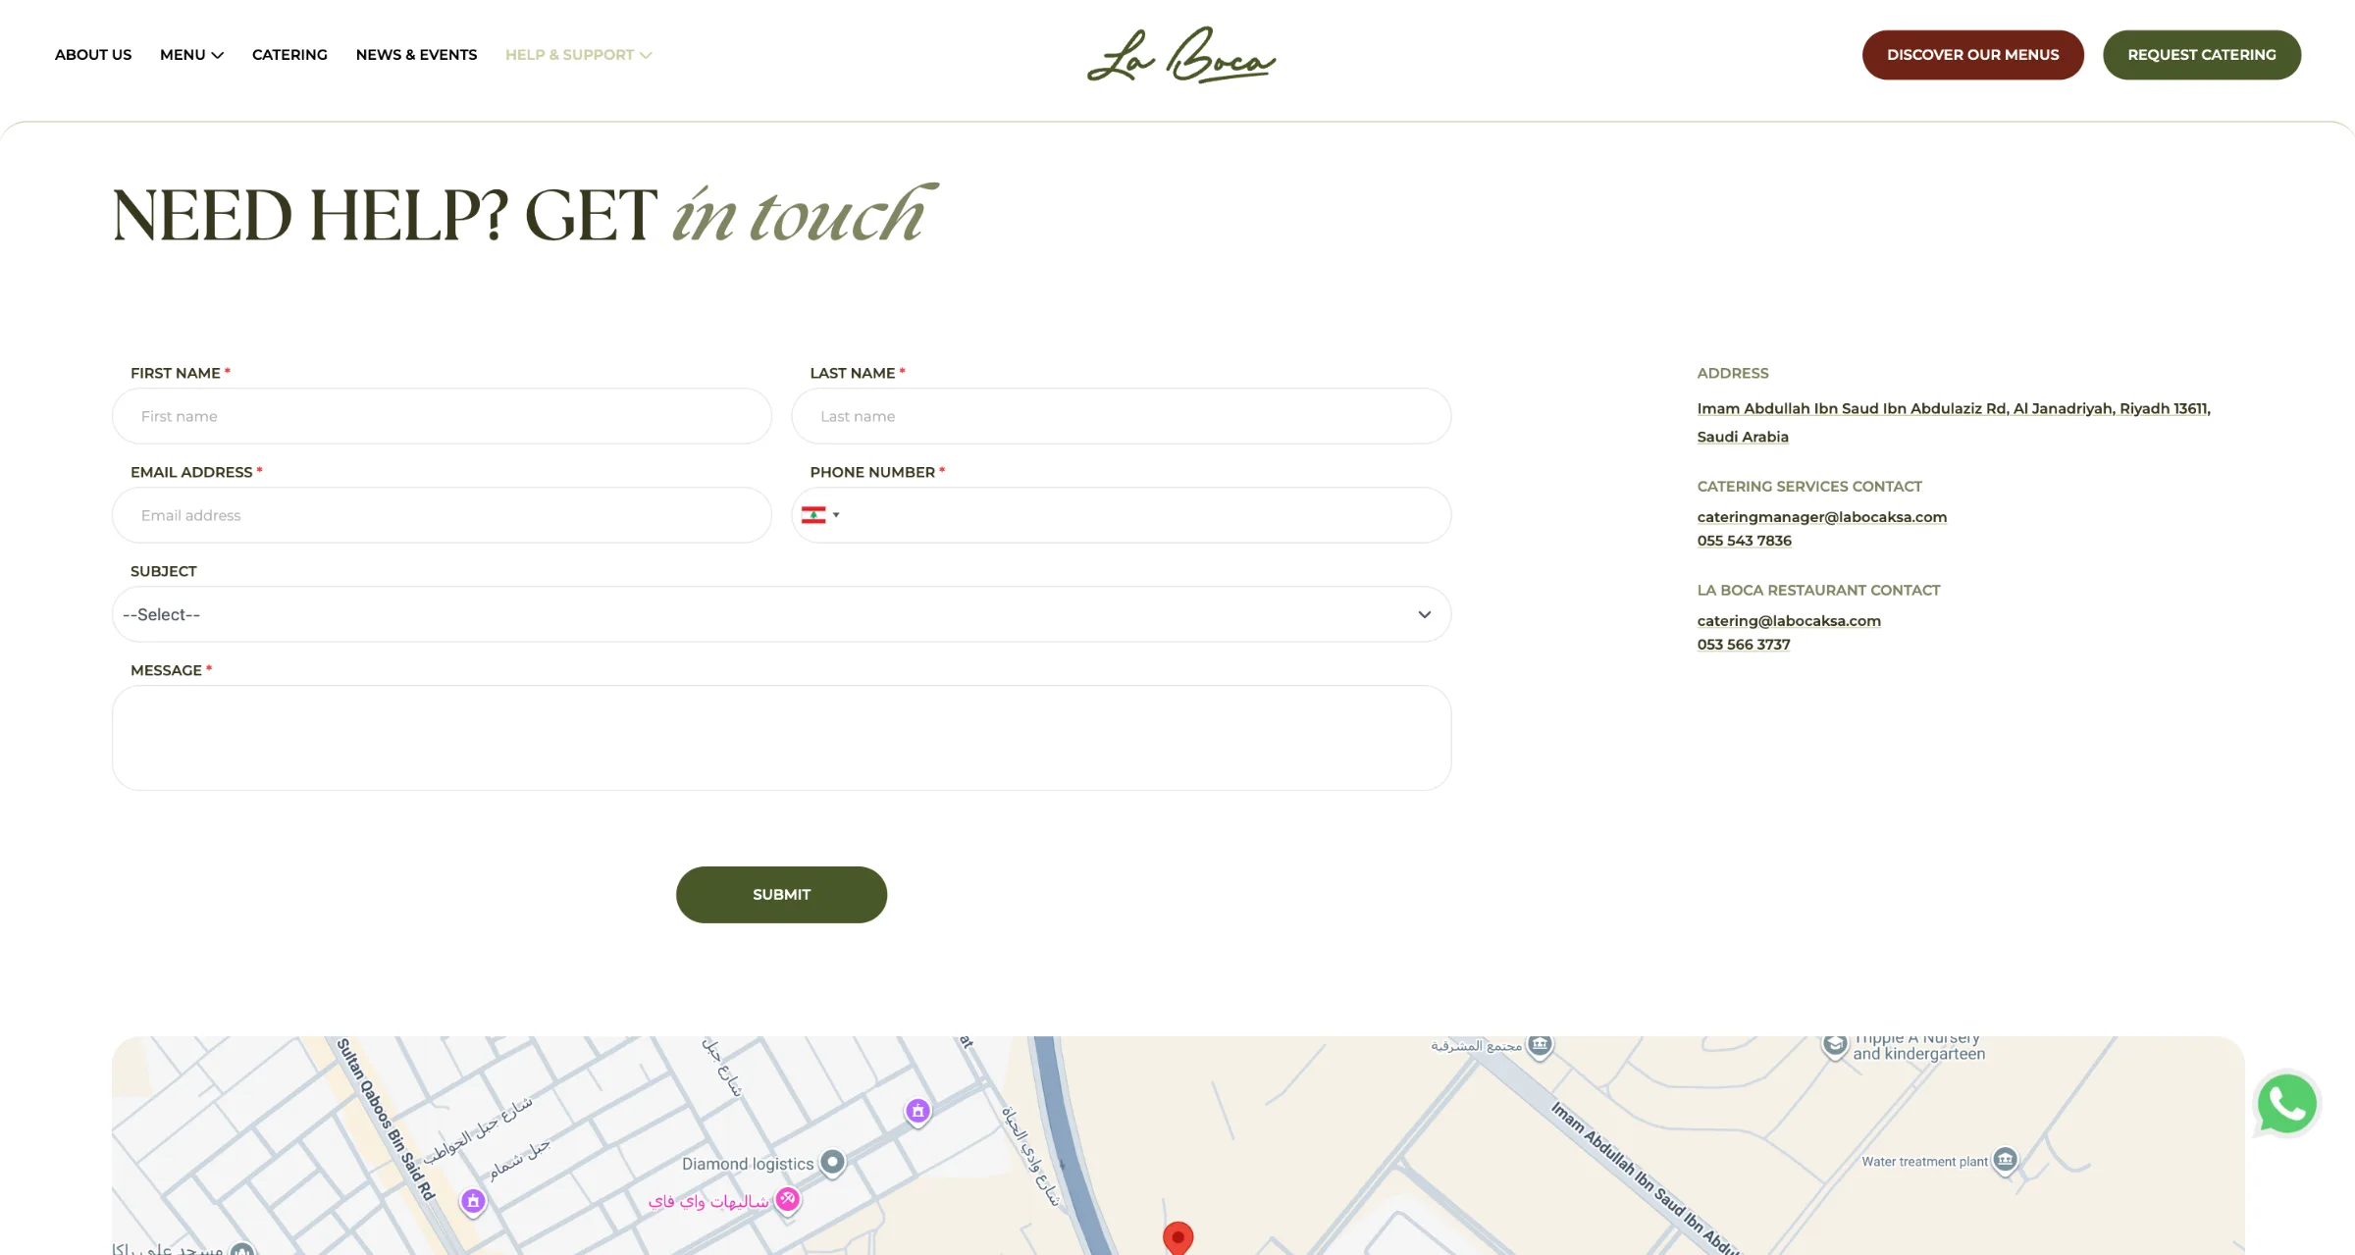
Task: Click the Water treatment plant map marker
Action: click(2005, 1161)
